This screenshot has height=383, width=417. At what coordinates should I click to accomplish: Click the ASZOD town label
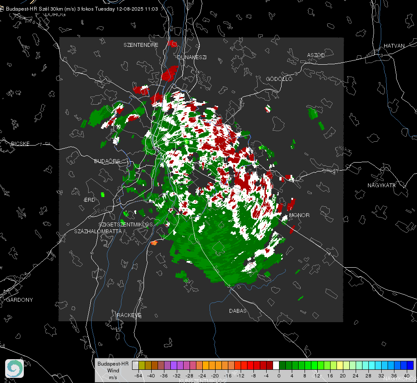(316, 55)
